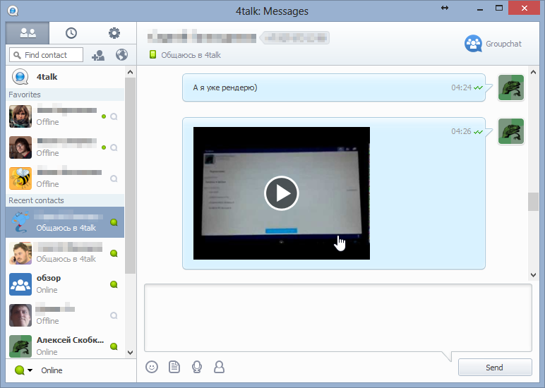Start a Groupchat

[x=493, y=44]
